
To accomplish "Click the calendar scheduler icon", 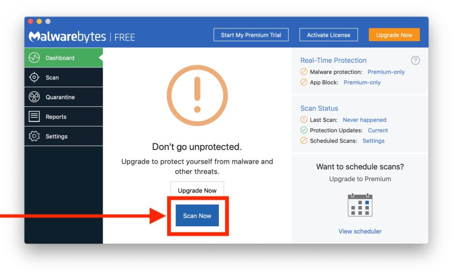I will point(360,205).
